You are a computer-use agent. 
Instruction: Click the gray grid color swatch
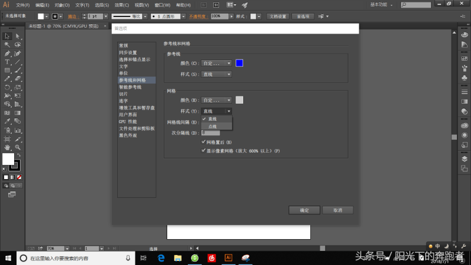[240, 100]
